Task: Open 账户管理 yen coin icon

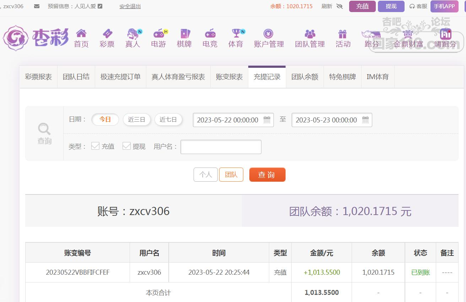Action: (x=268, y=34)
